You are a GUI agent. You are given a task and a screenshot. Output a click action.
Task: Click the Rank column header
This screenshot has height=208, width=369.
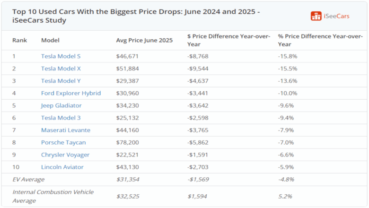pos(19,41)
